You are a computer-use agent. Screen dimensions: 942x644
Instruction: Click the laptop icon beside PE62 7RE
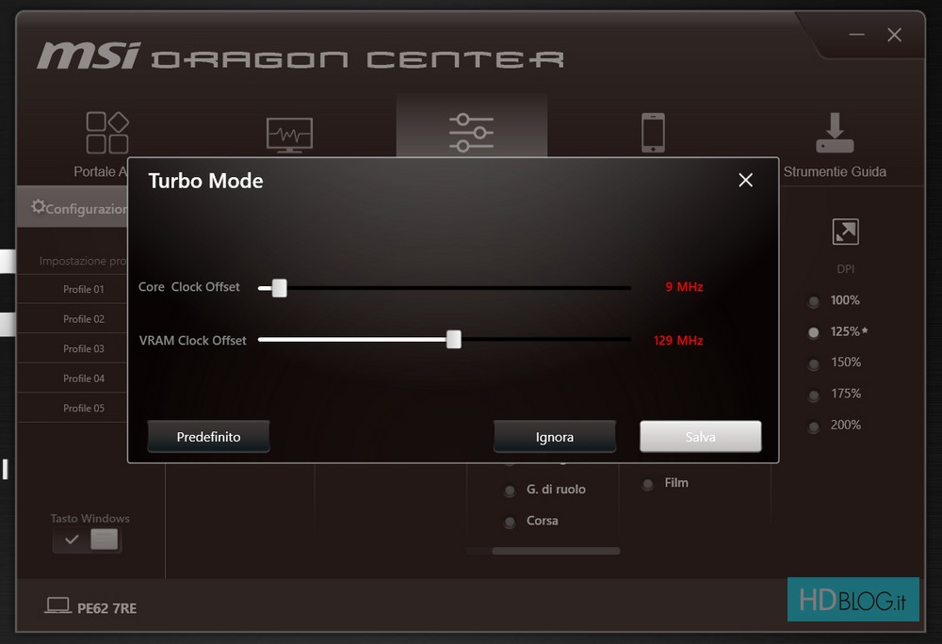[x=58, y=605]
